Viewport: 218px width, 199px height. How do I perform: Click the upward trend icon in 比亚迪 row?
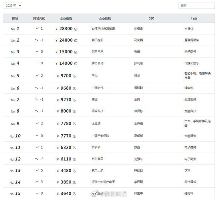pyautogui.click(x=37, y=123)
